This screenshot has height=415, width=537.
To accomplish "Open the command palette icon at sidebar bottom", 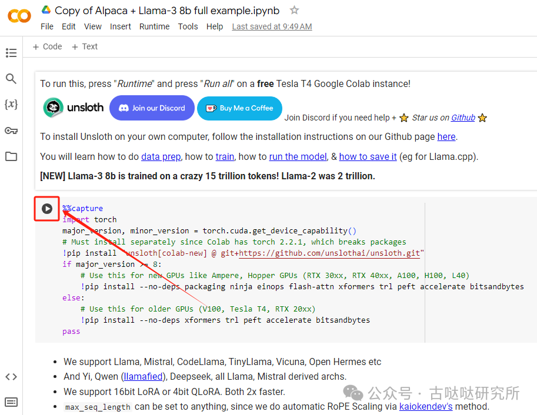I will click(11, 402).
